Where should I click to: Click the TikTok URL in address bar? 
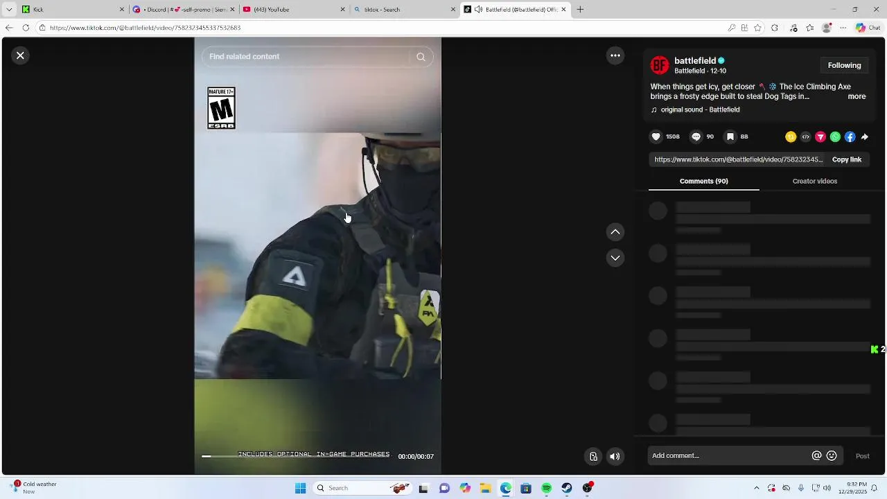tap(145, 28)
